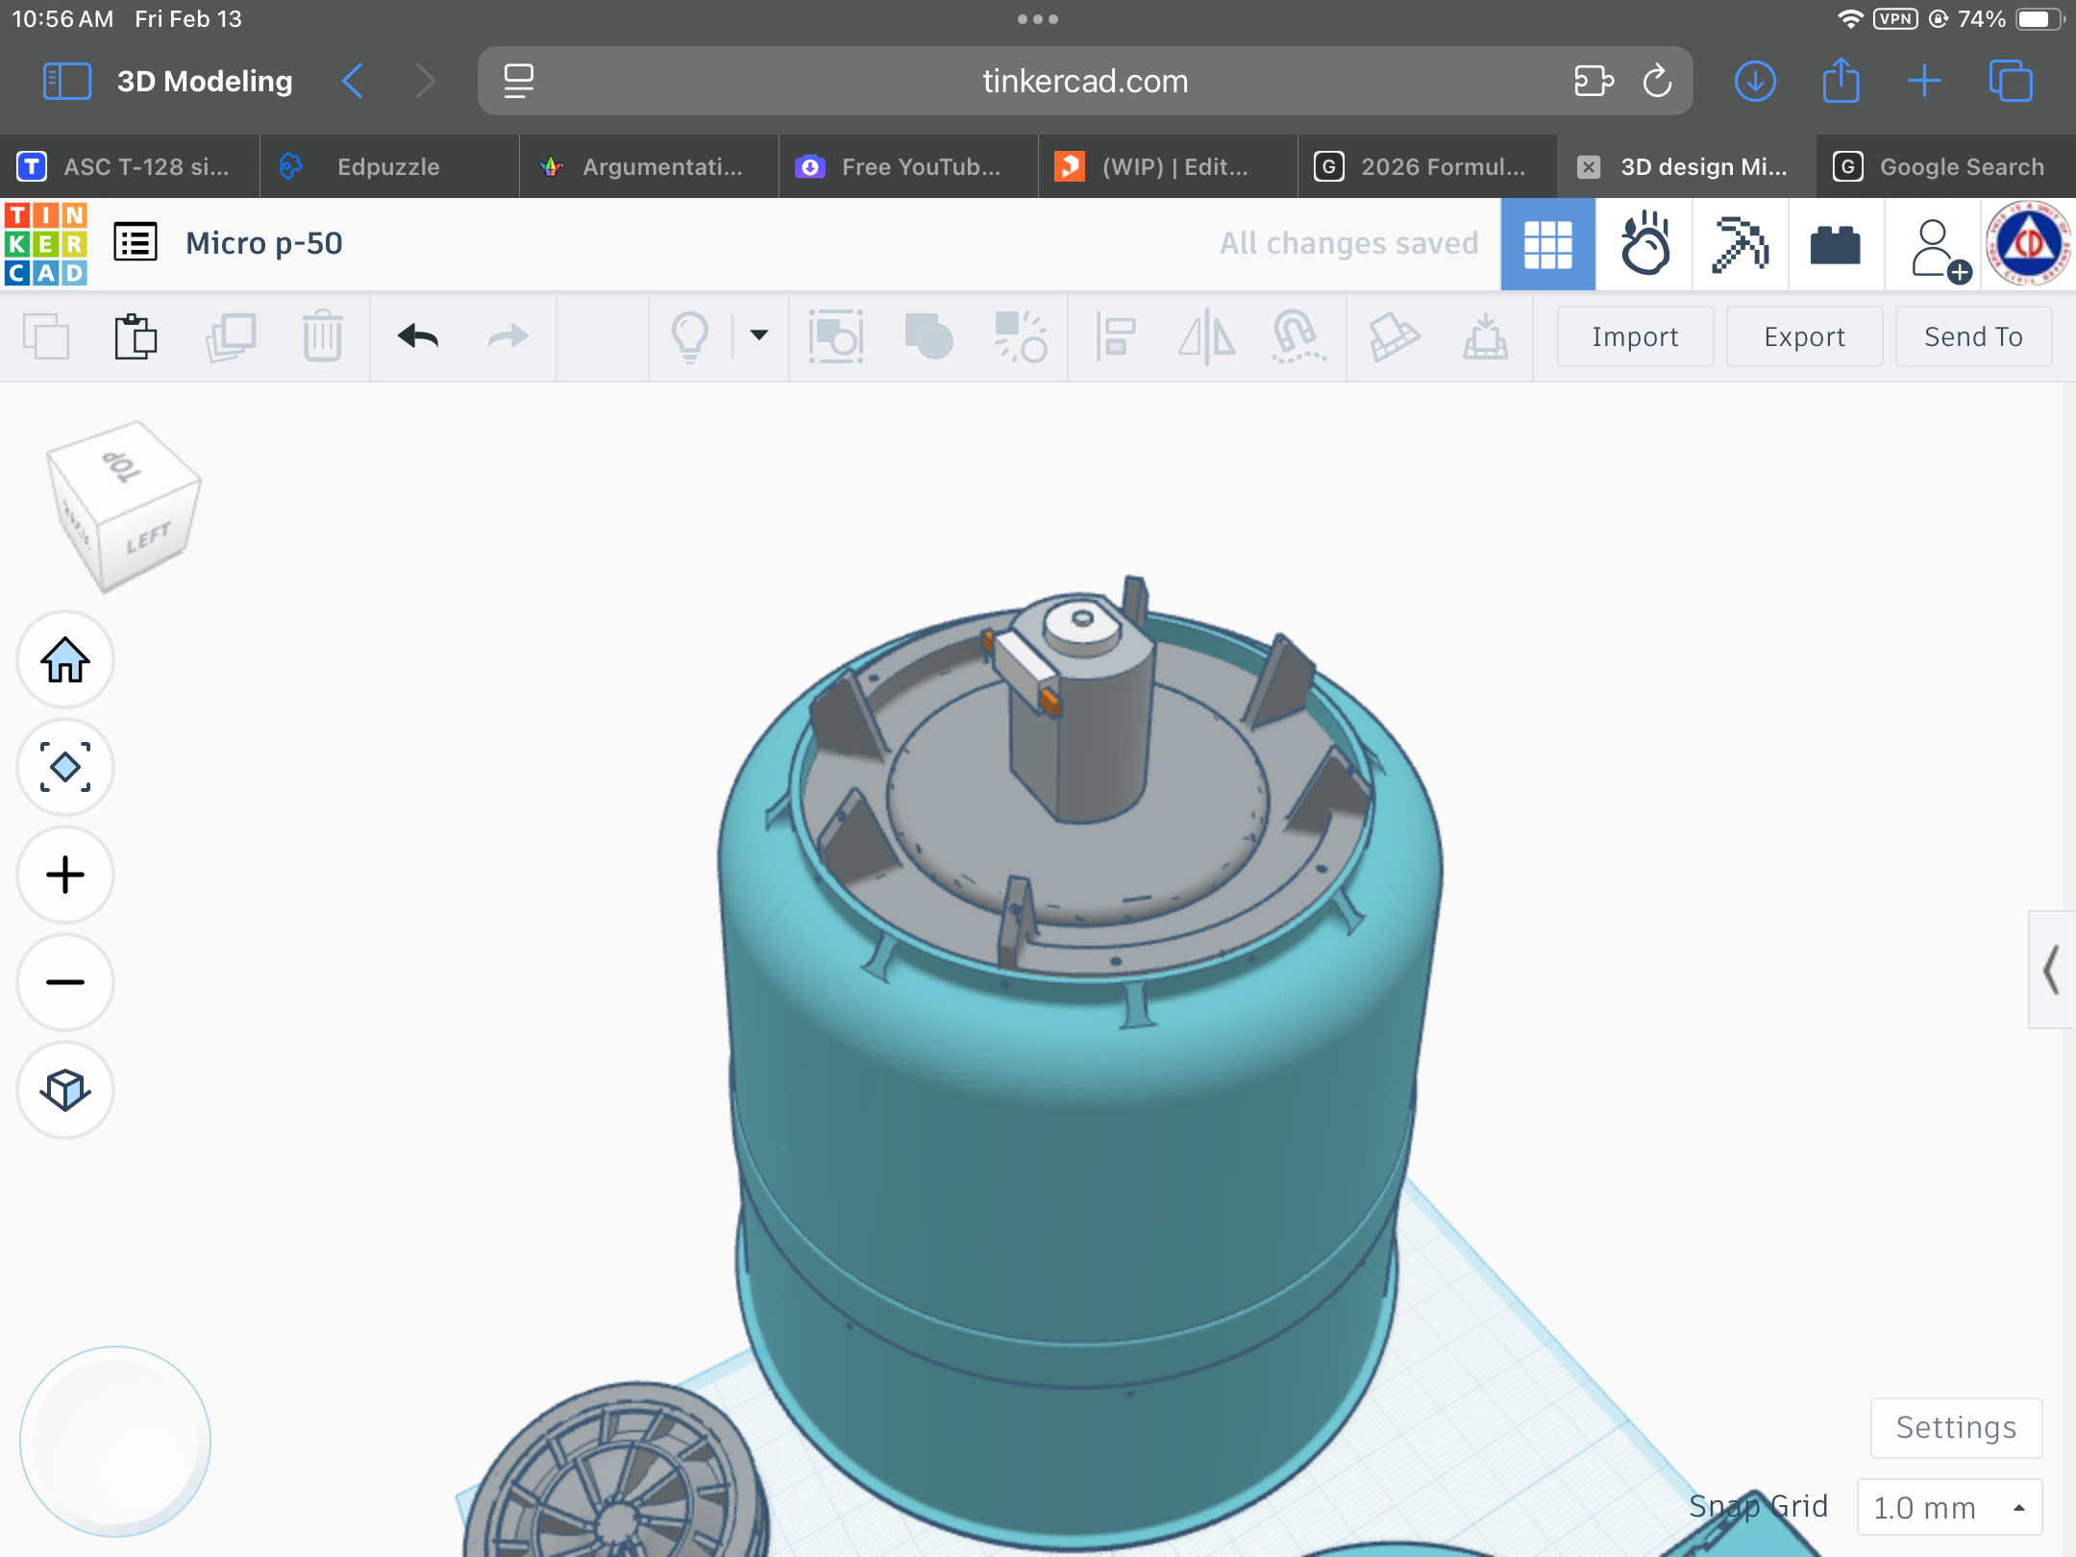Click the Copy toolbar icon
Viewport: 2076px width, 1557px height.
[46, 336]
